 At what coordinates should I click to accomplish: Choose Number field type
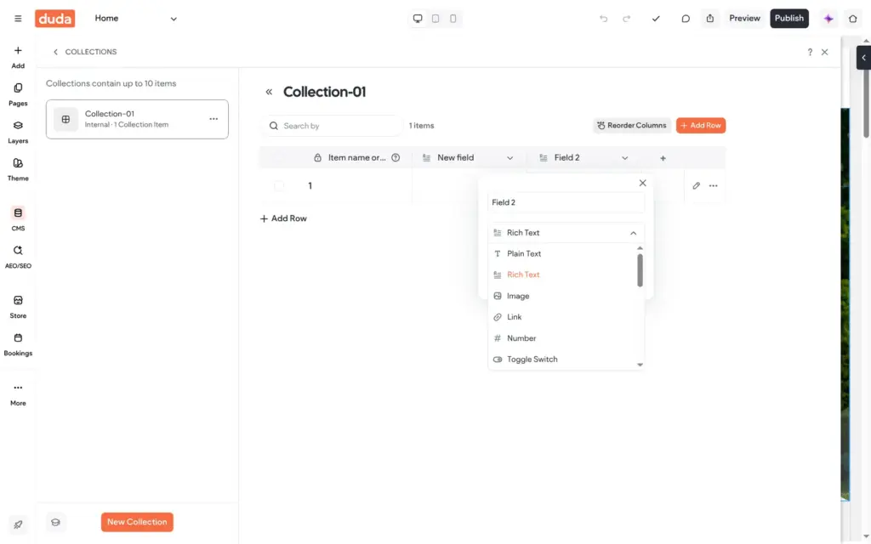click(563, 338)
